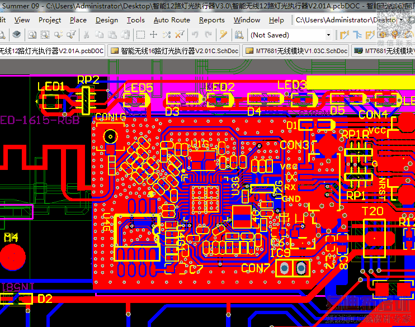
Task: Open the Reports menu
Action: 212,20
